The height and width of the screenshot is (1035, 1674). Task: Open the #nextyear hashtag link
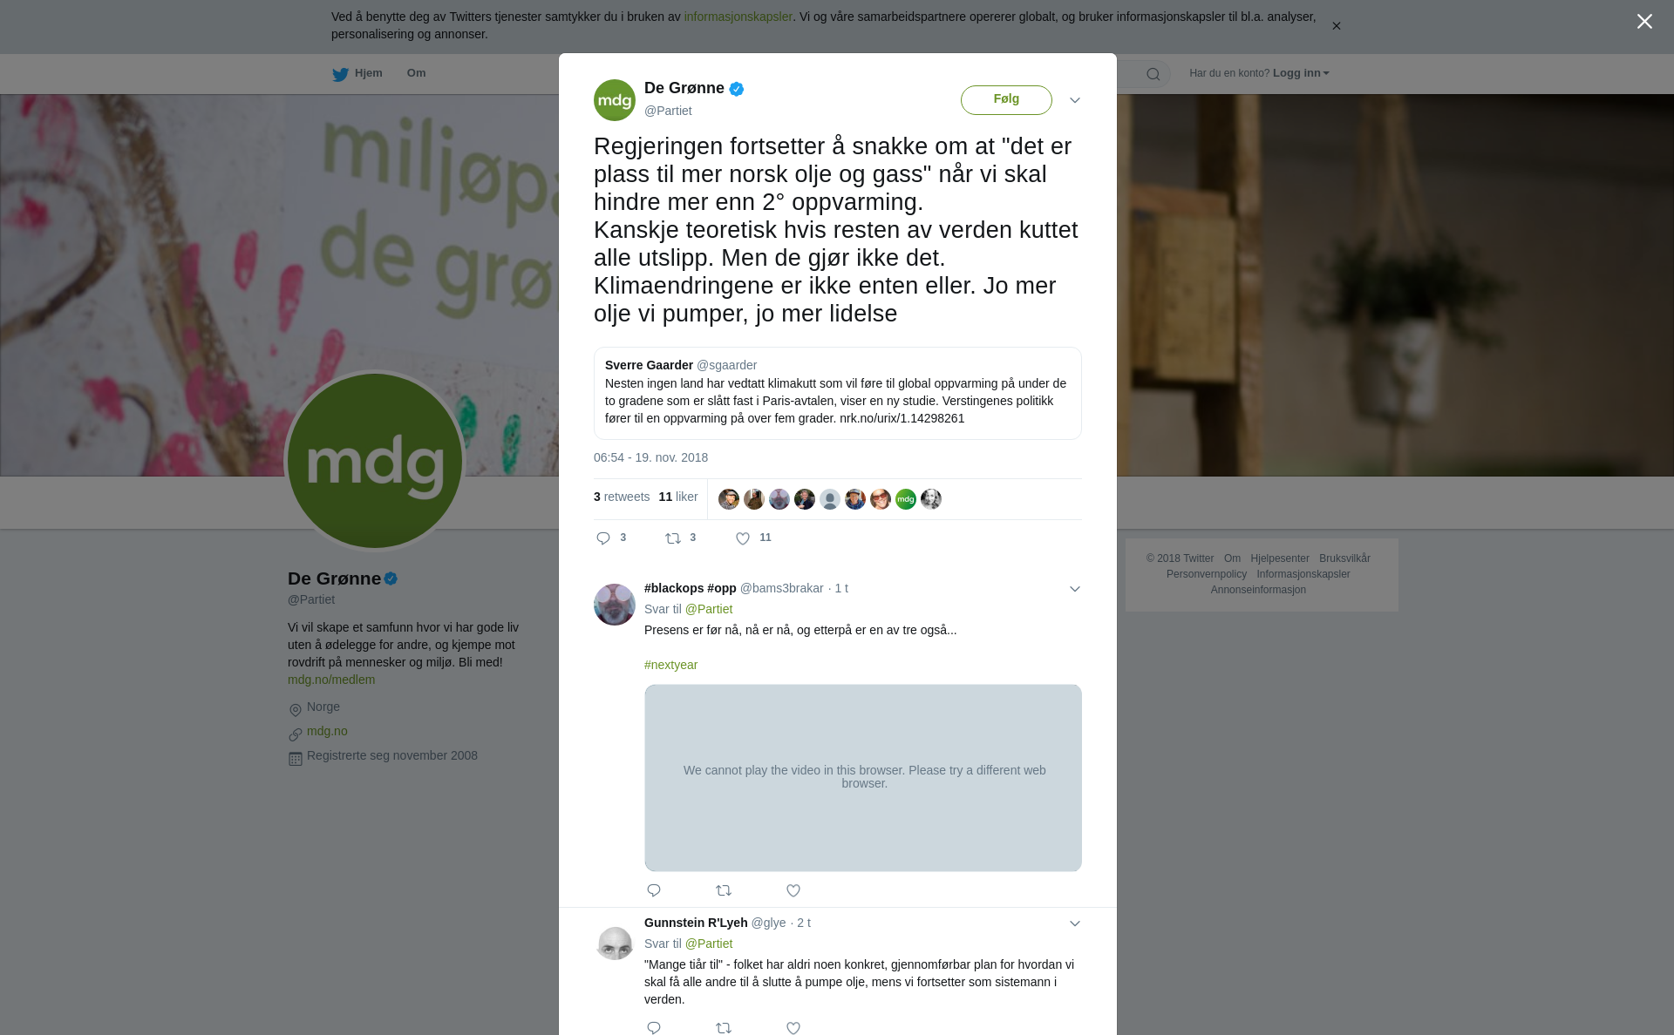670,665
